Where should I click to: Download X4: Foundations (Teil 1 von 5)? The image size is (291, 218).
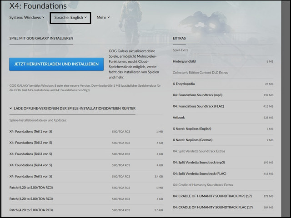pos(86,132)
